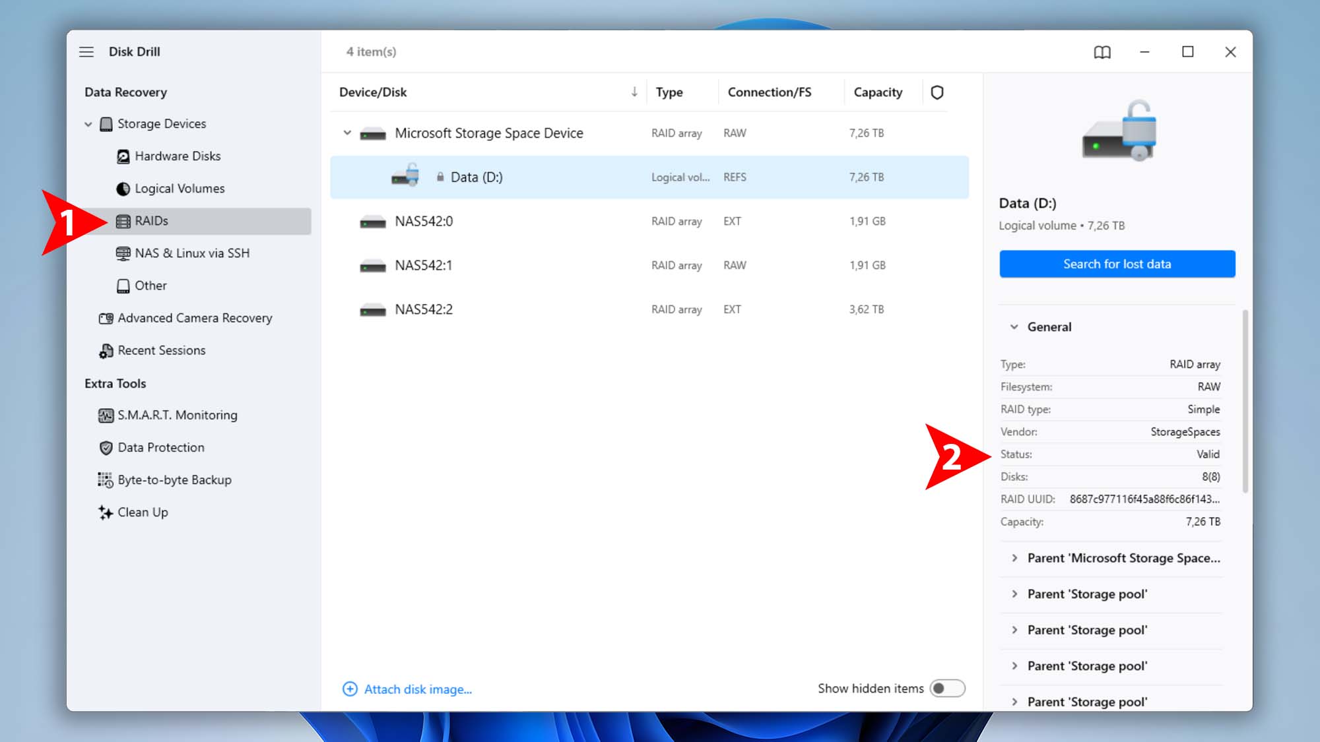
Task: Collapse the Storage Devices tree
Action: point(88,124)
